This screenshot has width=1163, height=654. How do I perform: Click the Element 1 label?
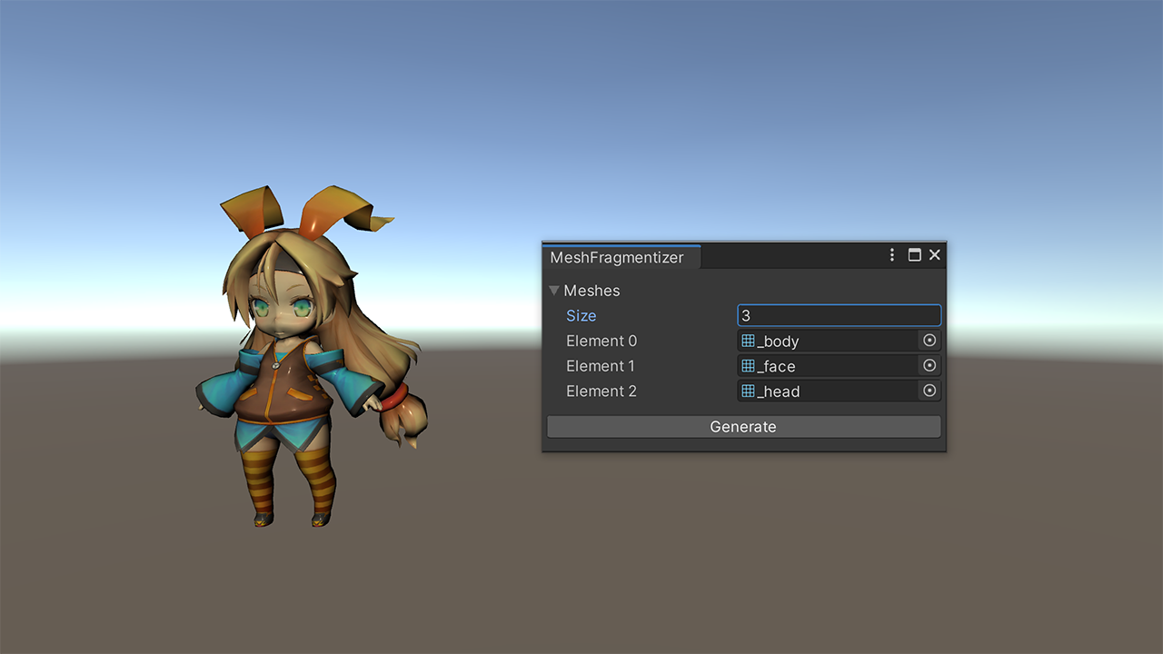pyautogui.click(x=601, y=366)
